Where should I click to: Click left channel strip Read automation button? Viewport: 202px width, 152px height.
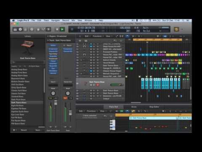pos(53,88)
